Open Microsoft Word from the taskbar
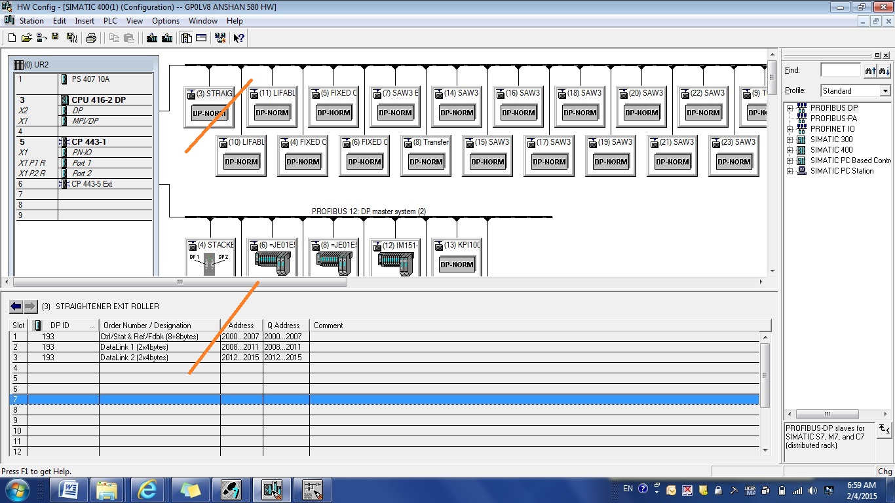Image resolution: width=895 pixels, height=503 pixels. [69, 489]
